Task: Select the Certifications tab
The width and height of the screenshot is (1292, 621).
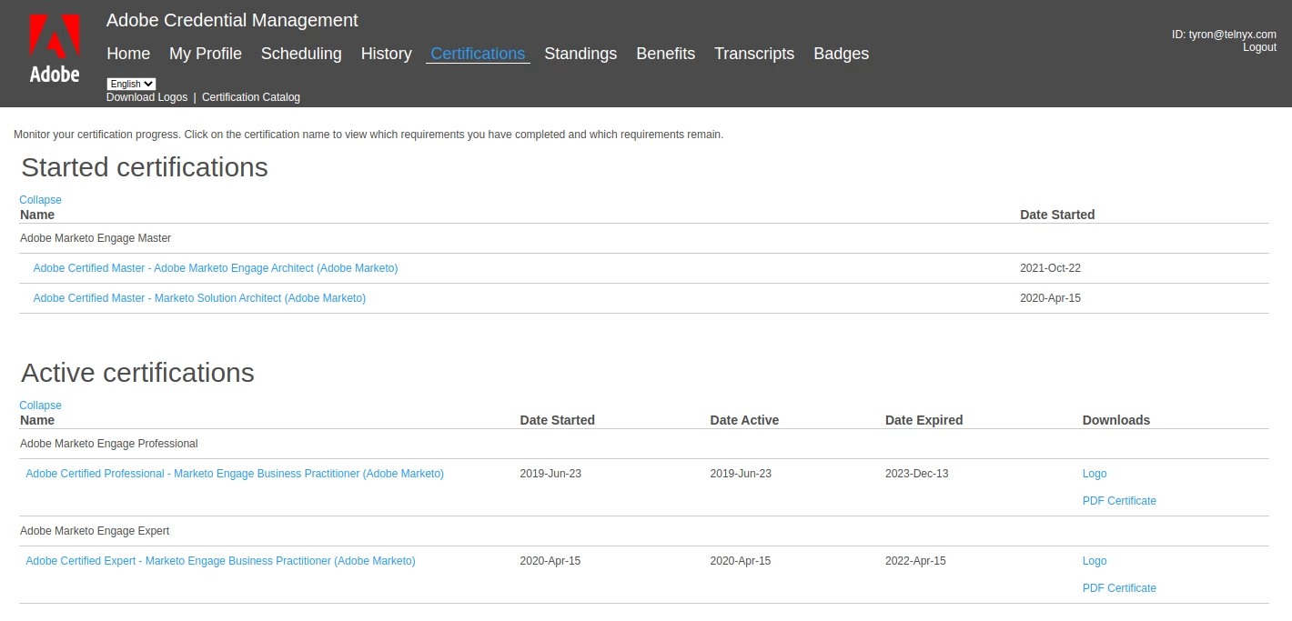Action: click(x=478, y=54)
